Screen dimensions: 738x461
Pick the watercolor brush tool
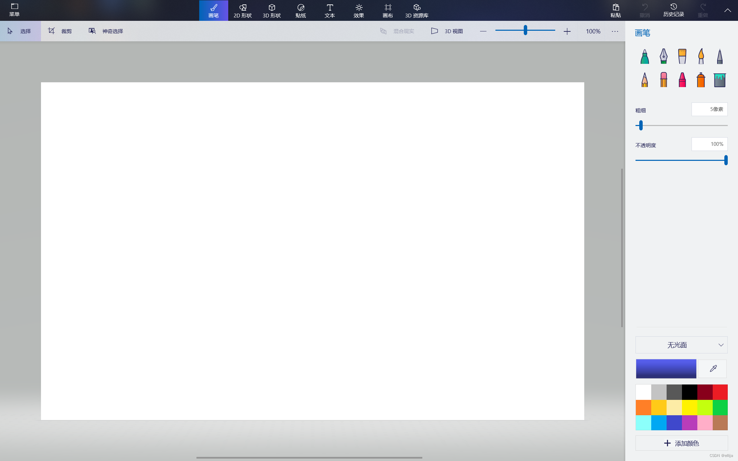(x=701, y=57)
